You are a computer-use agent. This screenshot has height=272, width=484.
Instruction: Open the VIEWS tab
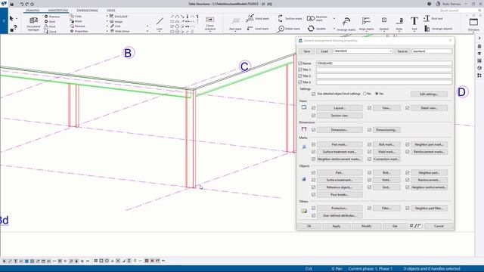coord(111,11)
